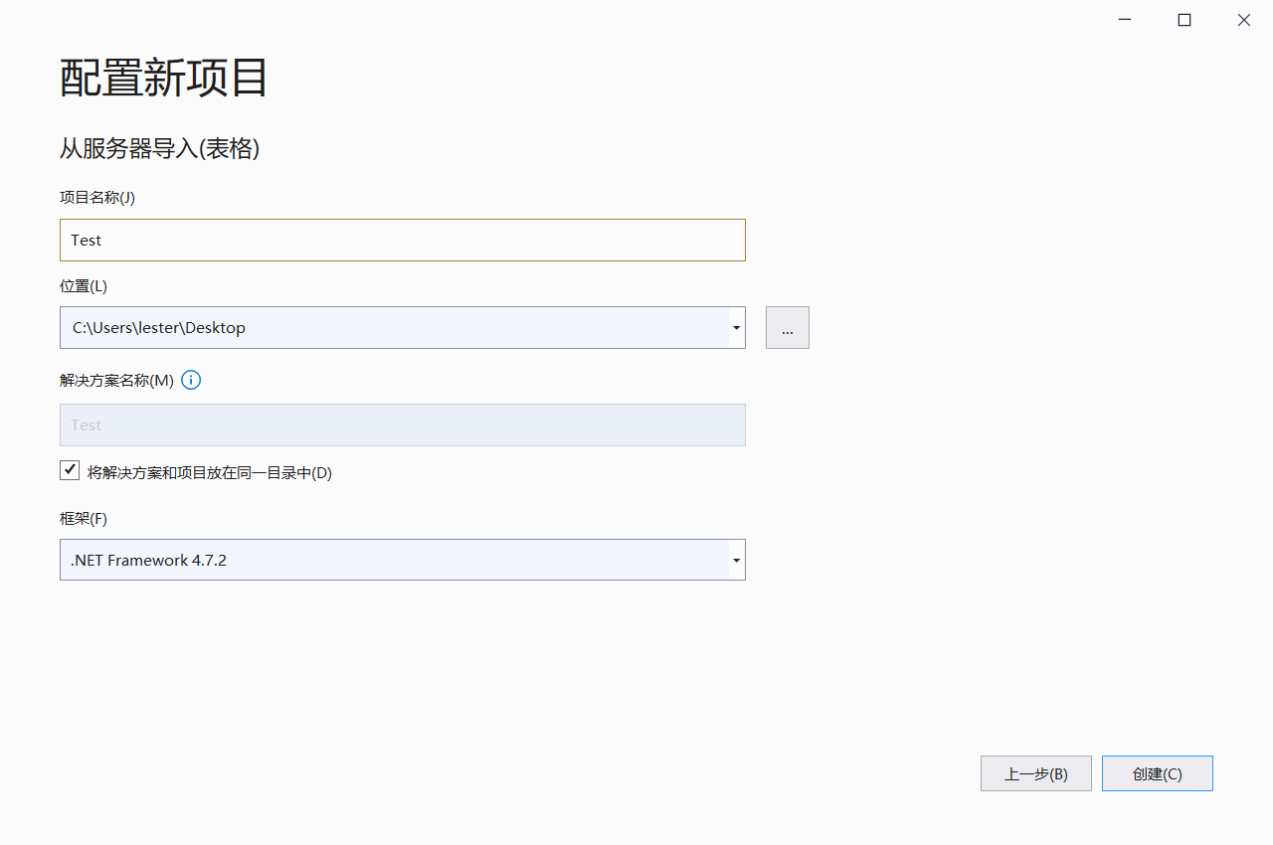Open folder browser with the ... button
Image resolution: width=1273 pixels, height=845 pixels.
[x=788, y=328]
